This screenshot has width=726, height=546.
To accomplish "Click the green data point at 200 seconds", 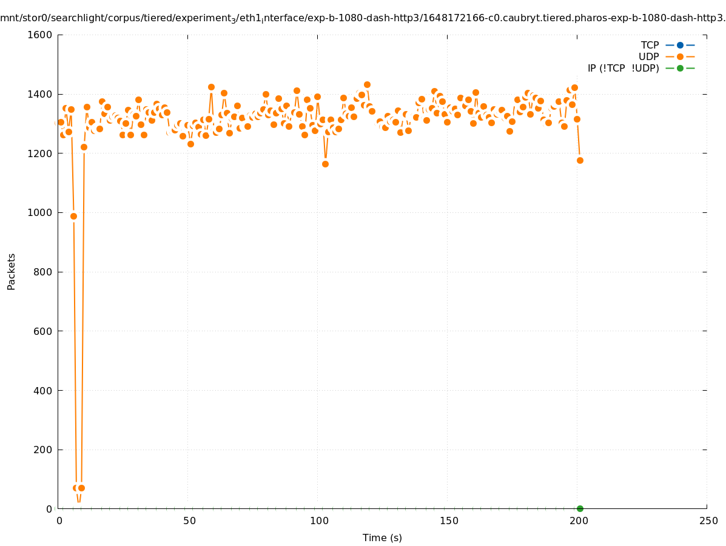I will coord(580,508).
